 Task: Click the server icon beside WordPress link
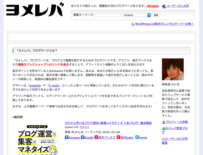coord(133,24)
